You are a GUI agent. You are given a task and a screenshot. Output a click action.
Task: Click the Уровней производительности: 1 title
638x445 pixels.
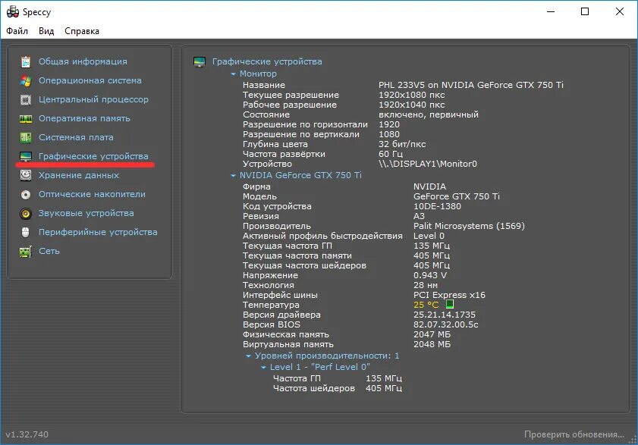pyautogui.click(x=327, y=356)
